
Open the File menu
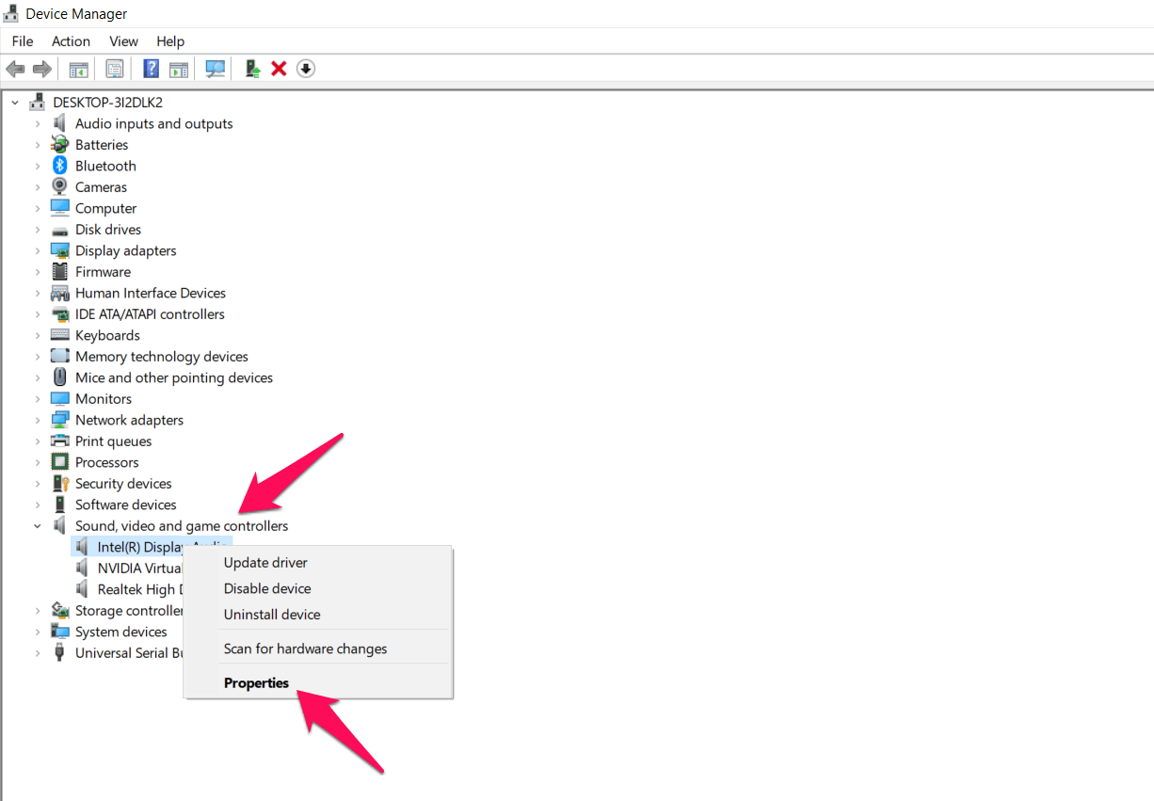click(23, 41)
